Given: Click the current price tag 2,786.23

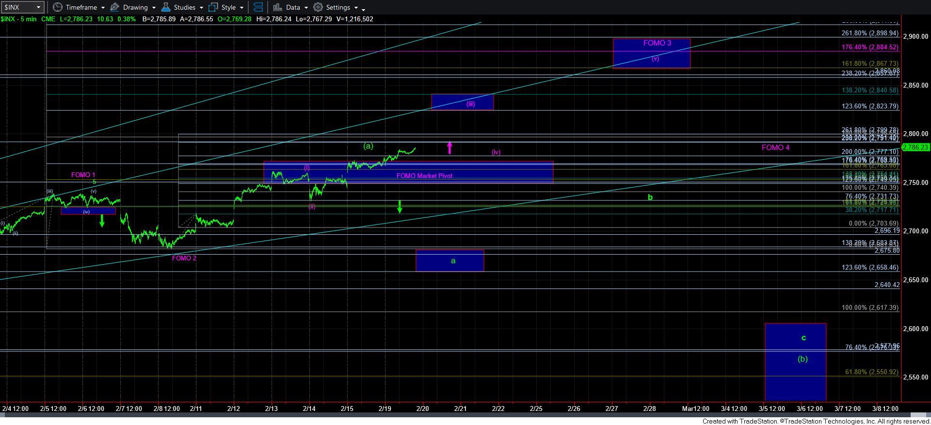Looking at the screenshot, I should click(915, 147).
